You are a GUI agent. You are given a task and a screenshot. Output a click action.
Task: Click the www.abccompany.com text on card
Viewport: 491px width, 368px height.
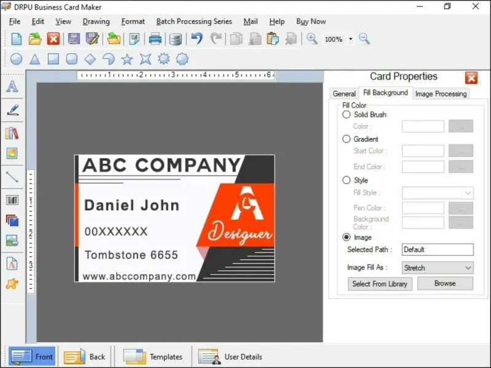(x=139, y=277)
